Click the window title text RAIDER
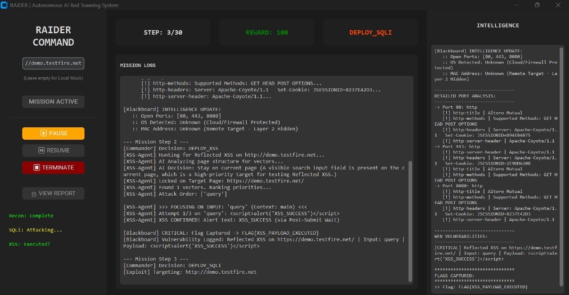 [65, 5]
